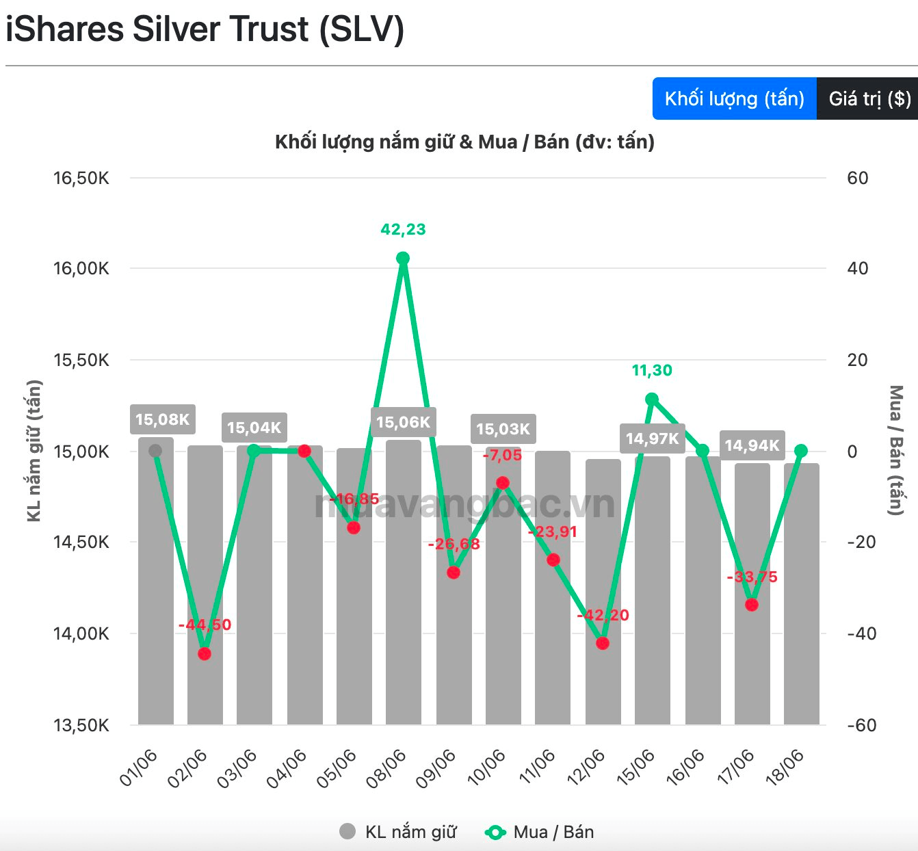Select the -26,68 red point on 09/06
This screenshot has height=851, width=918.
pos(454,573)
